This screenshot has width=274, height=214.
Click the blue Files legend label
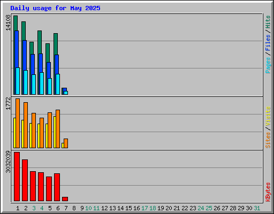[268, 43]
